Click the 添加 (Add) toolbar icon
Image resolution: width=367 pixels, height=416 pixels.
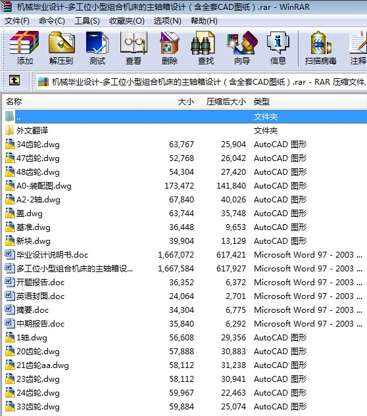pos(24,43)
